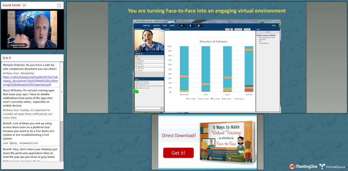348x171 pixels.
Task: Click the Total Share legend entry
Action: (x=238, y=99)
